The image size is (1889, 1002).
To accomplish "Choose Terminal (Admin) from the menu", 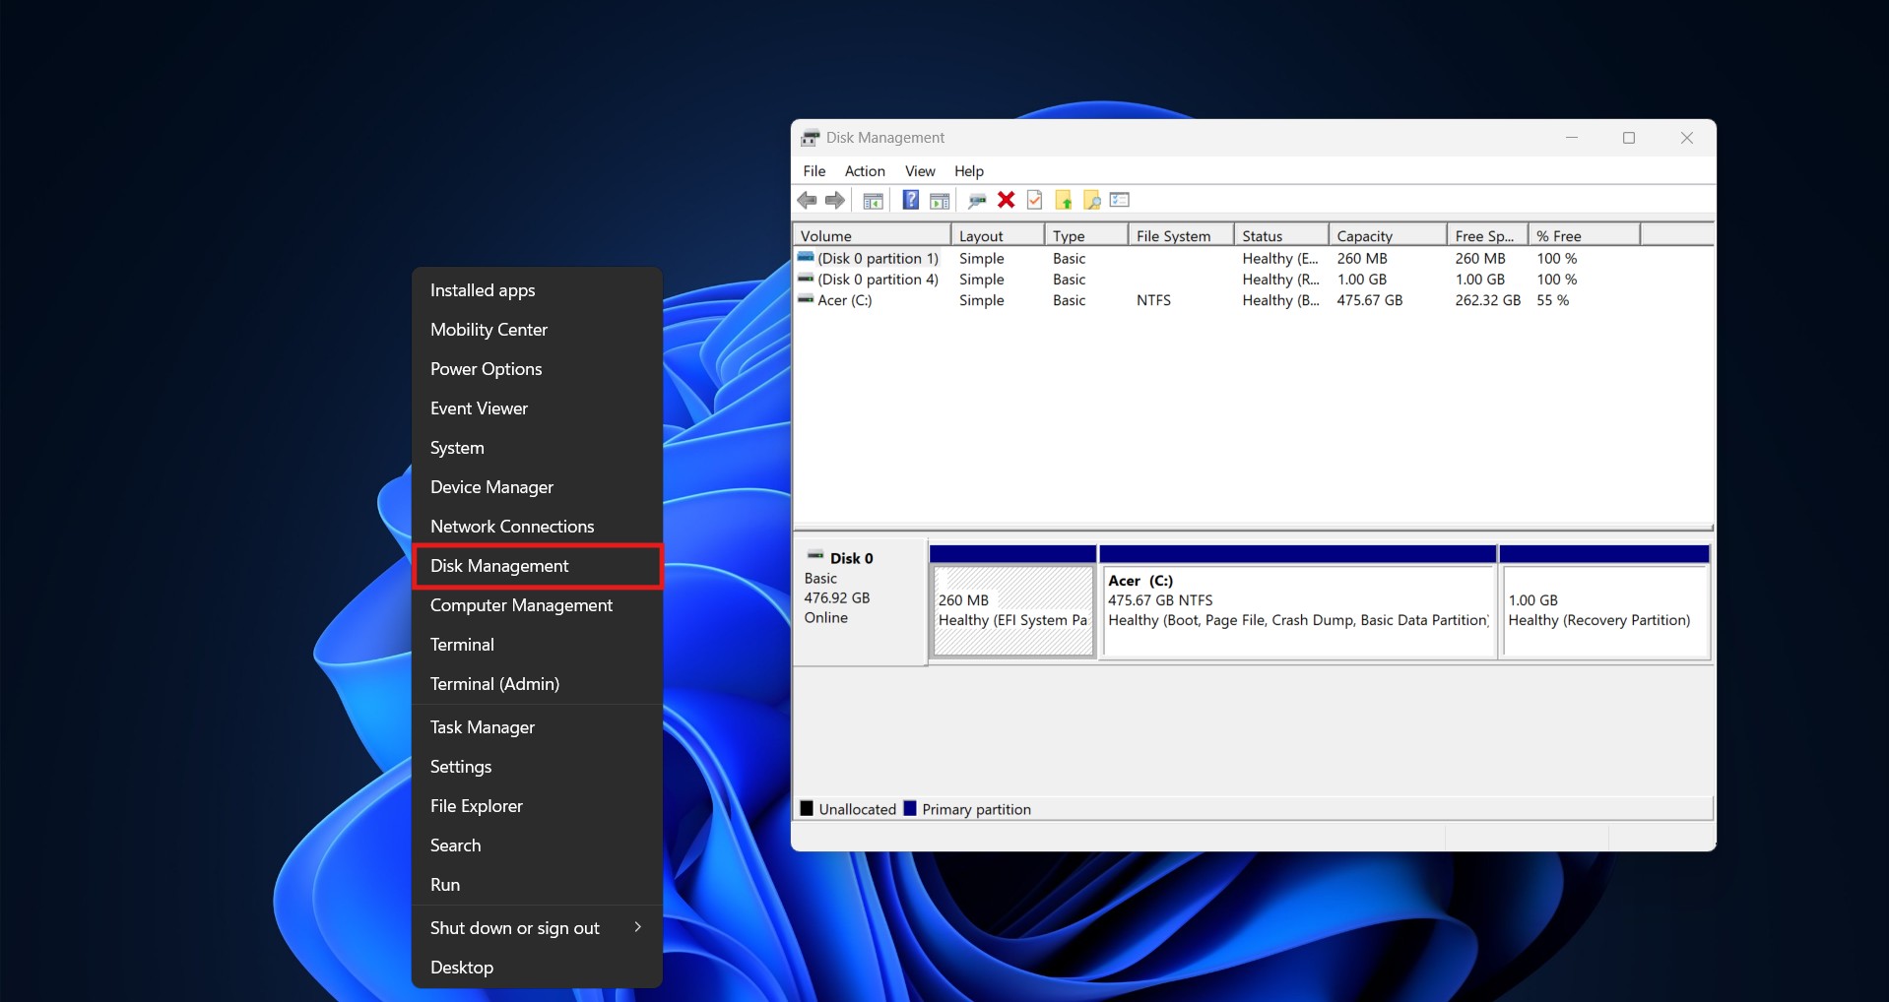I will 494,684.
